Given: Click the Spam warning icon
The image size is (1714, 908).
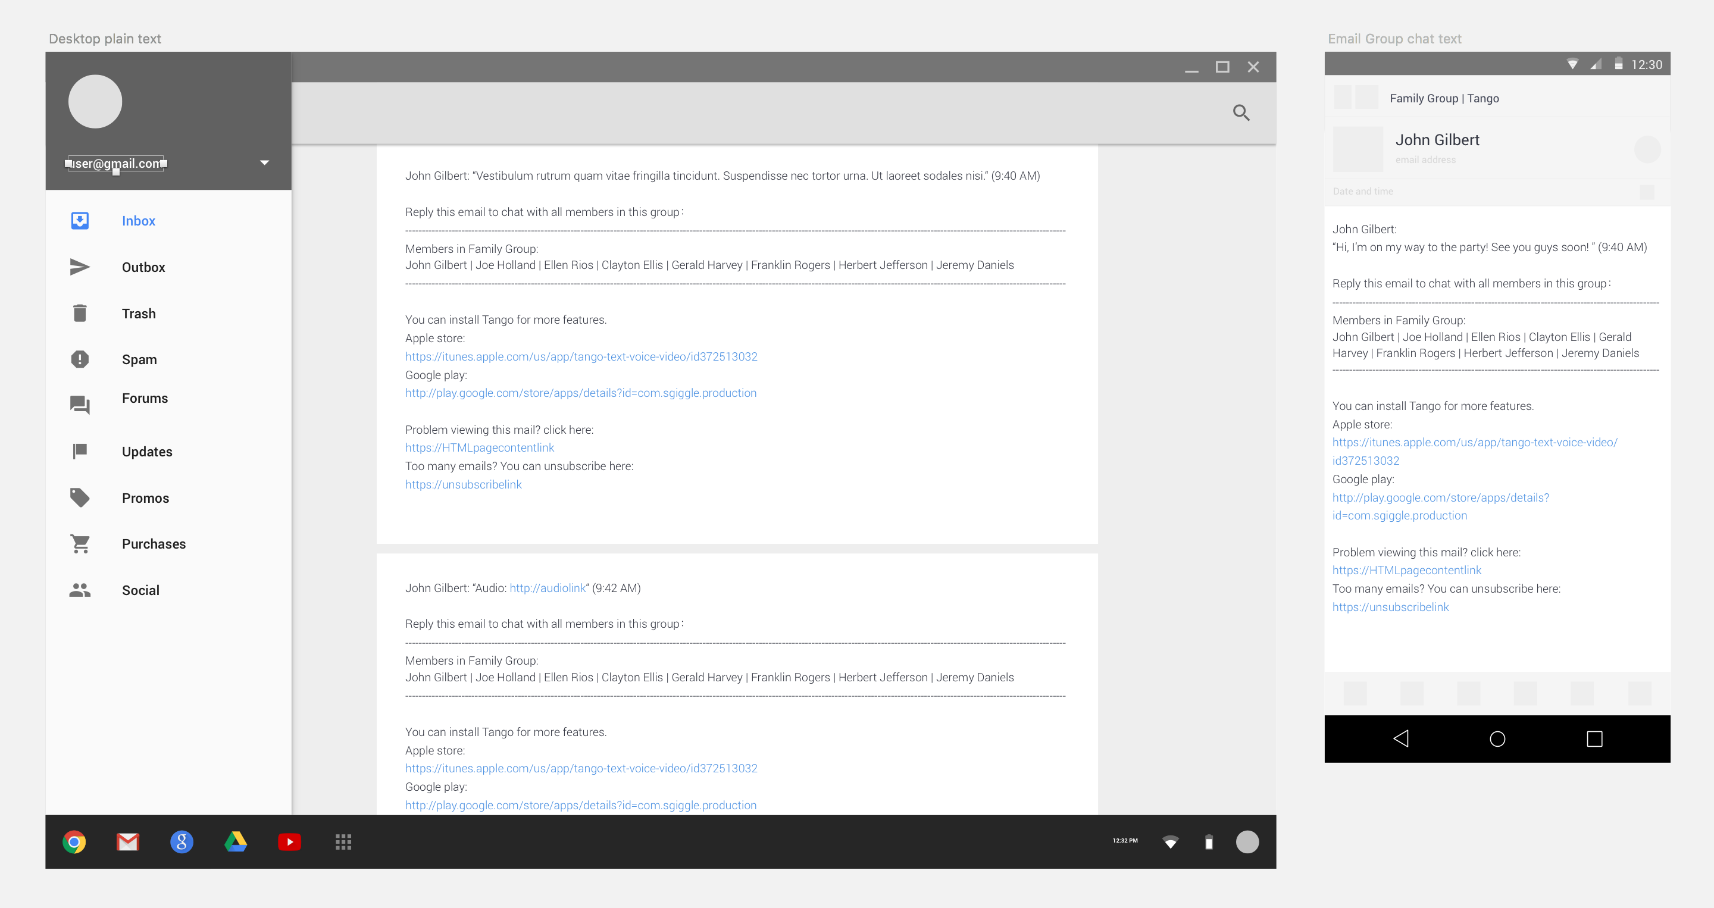Looking at the screenshot, I should (x=80, y=359).
